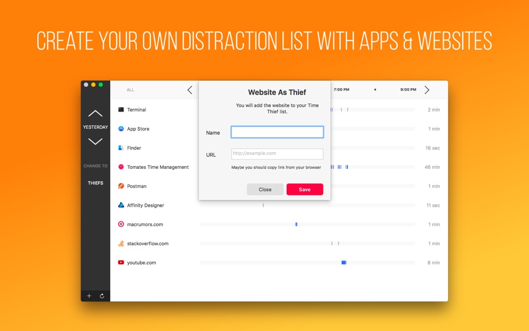Click the stackoverflow.com icon
This screenshot has width=529, height=331.
[x=121, y=243]
